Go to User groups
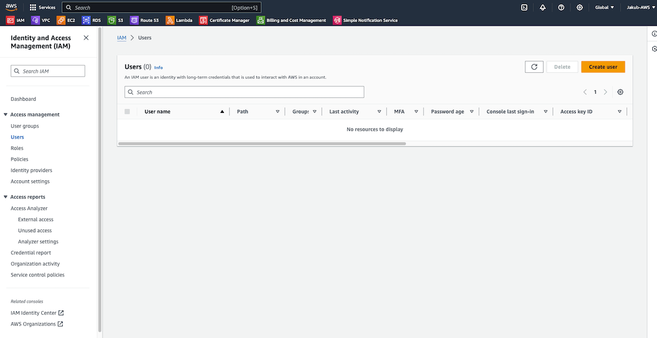The image size is (657, 338). tap(24, 126)
